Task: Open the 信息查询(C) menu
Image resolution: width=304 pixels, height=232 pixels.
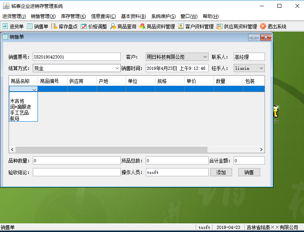Action: point(103,16)
